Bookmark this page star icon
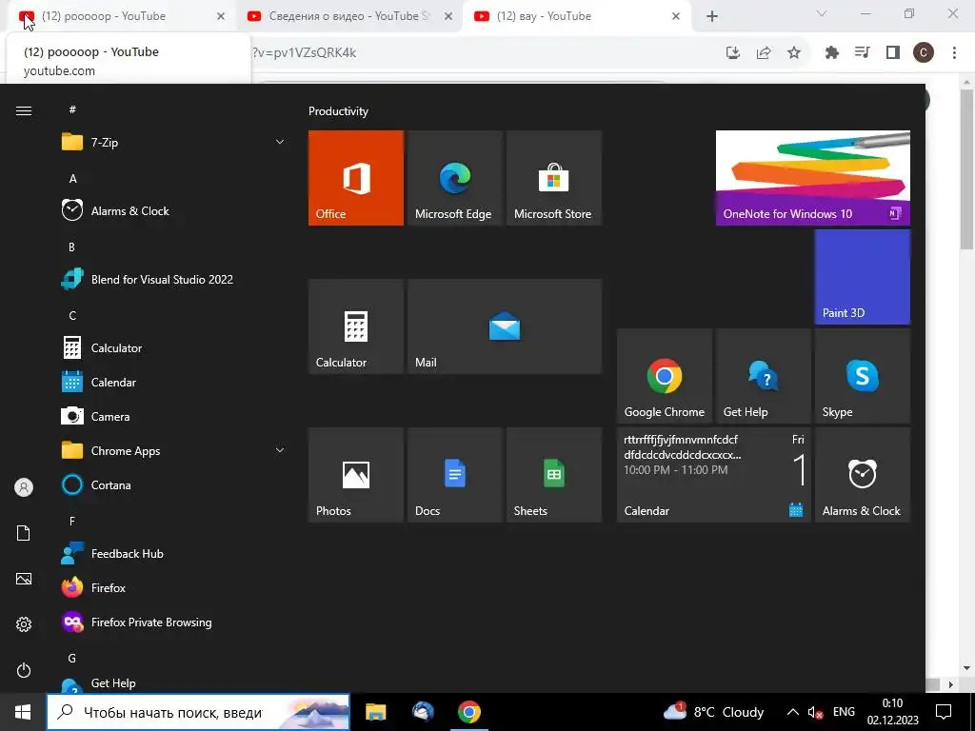Viewport: 975px width, 731px height. (794, 53)
